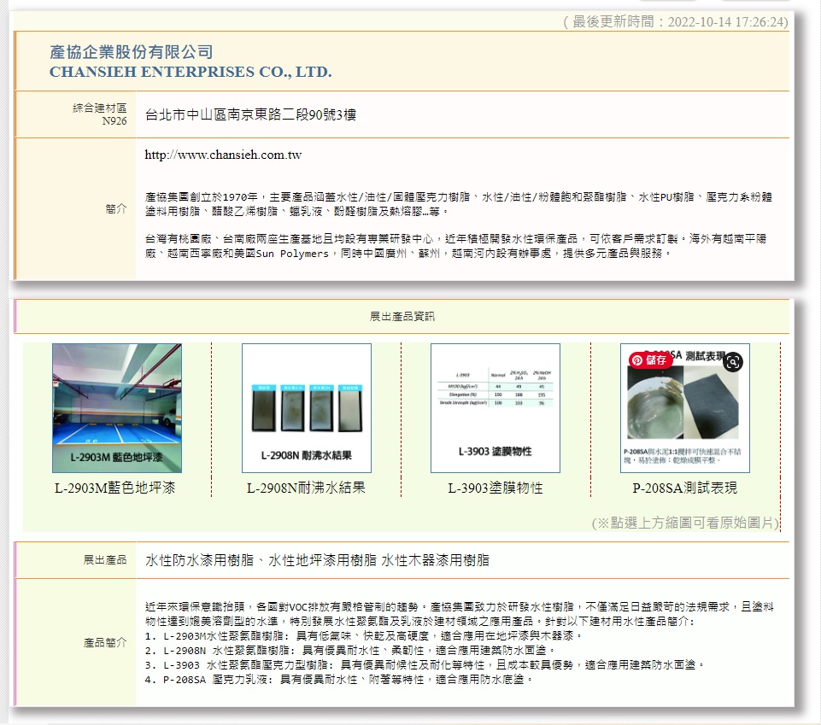
Task: Select the address 台北市中山區南京東路二段90號3樓
Action: 250,114
